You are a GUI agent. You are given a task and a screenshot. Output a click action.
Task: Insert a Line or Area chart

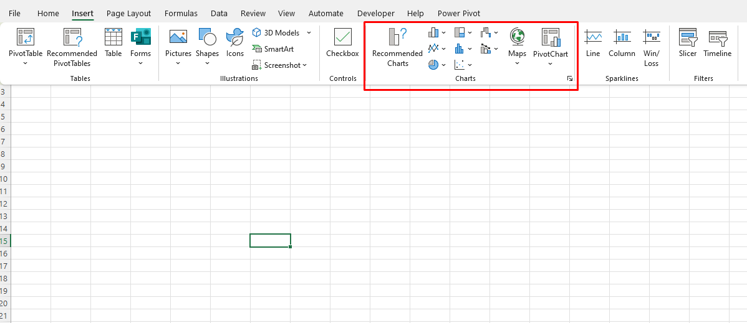pos(433,49)
